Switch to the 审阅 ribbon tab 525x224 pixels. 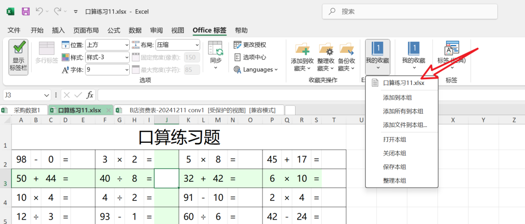tap(157, 31)
